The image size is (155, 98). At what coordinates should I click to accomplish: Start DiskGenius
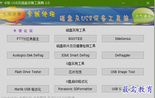[x=123, y=39]
